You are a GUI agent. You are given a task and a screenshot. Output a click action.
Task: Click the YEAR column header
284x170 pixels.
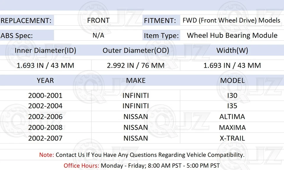(45, 80)
